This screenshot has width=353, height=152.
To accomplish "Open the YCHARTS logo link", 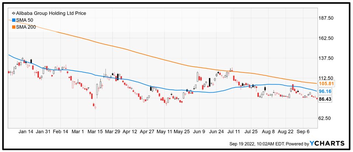I will pos(327,143).
